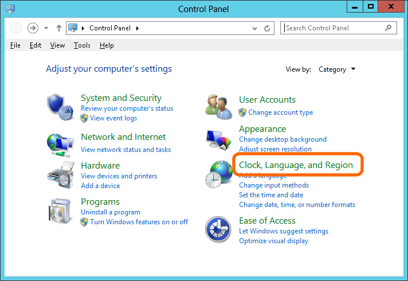Click Uninstall a program link
This screenshot has width=408, height=281.
coord(111,212)
